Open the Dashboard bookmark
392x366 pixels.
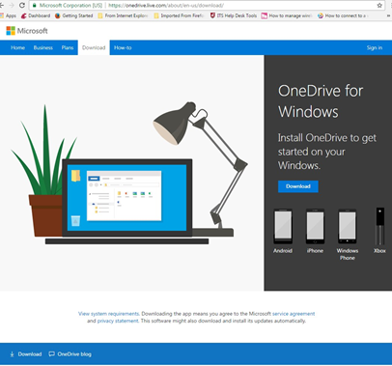coord(36,15)
